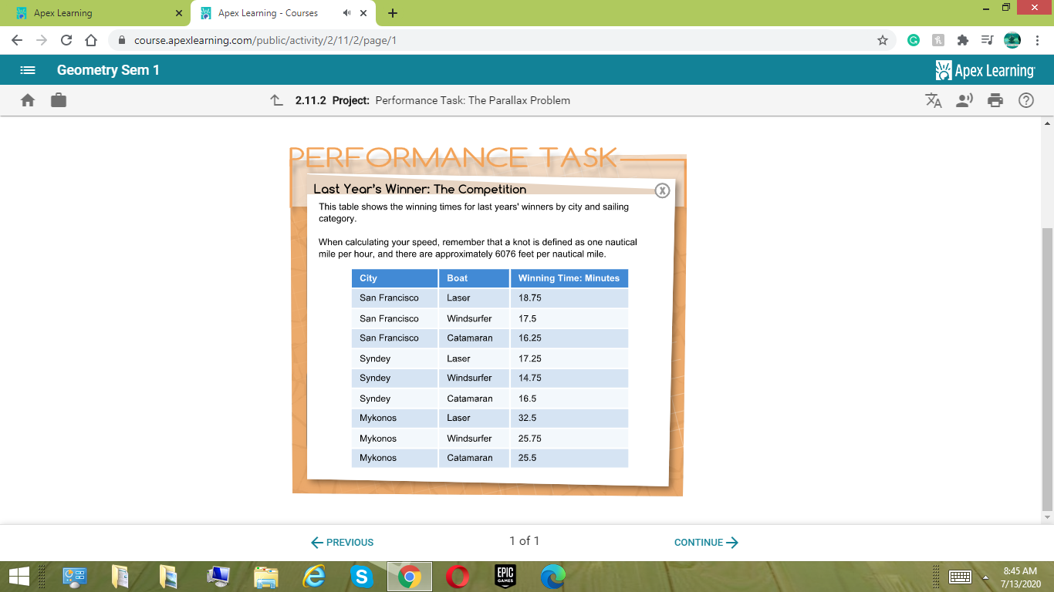Open the briefcase assignments icon
The height and width of the screenshot is (592, 1054).
pyautogui.click(x=59, y=100)
